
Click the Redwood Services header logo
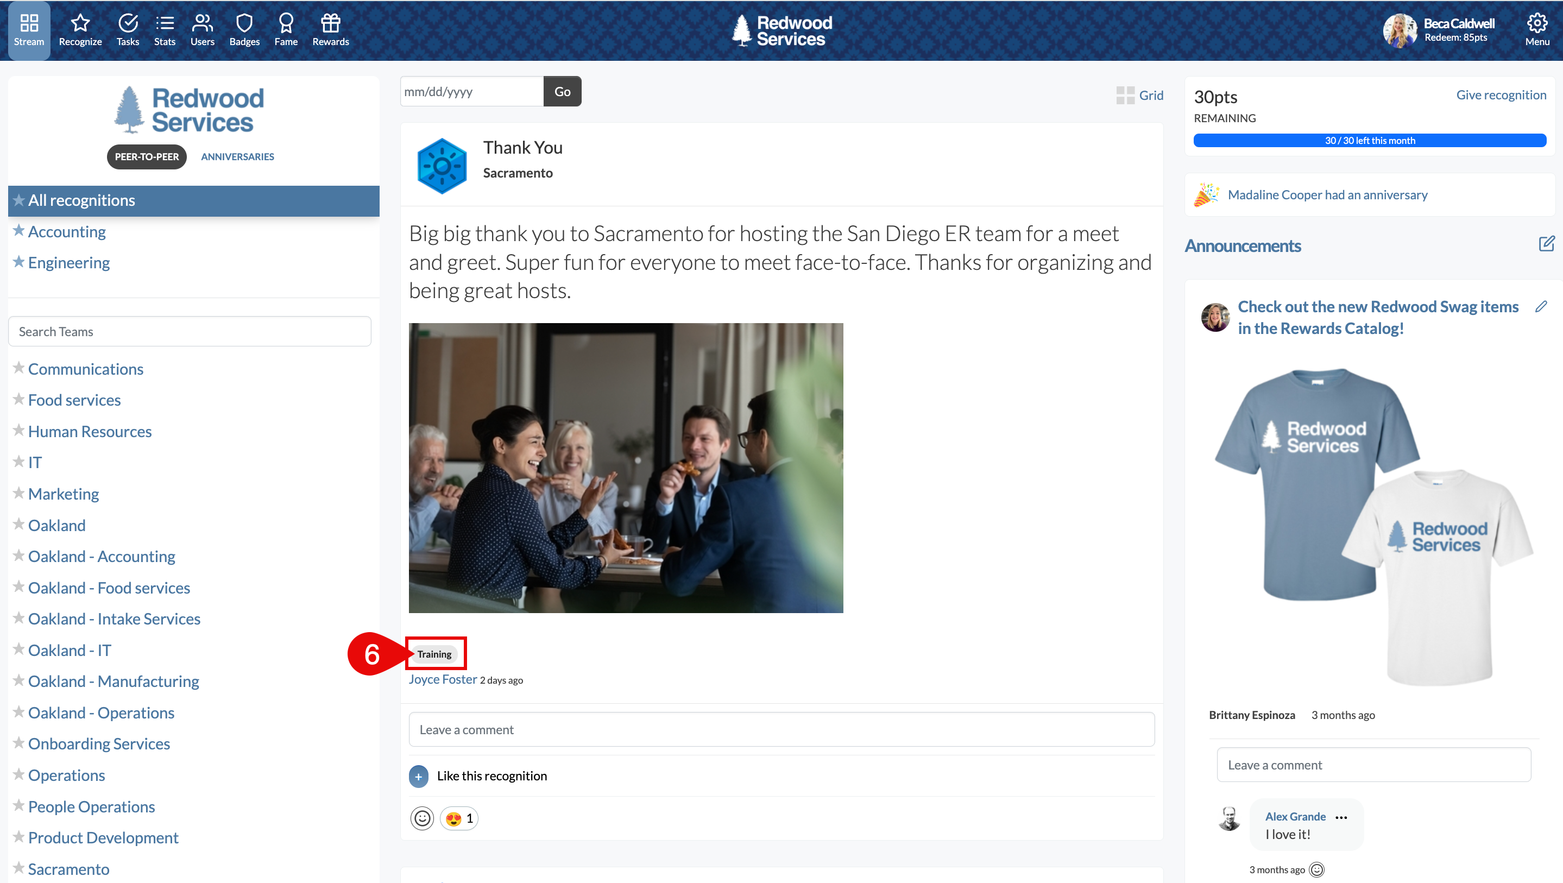[781, 30]
